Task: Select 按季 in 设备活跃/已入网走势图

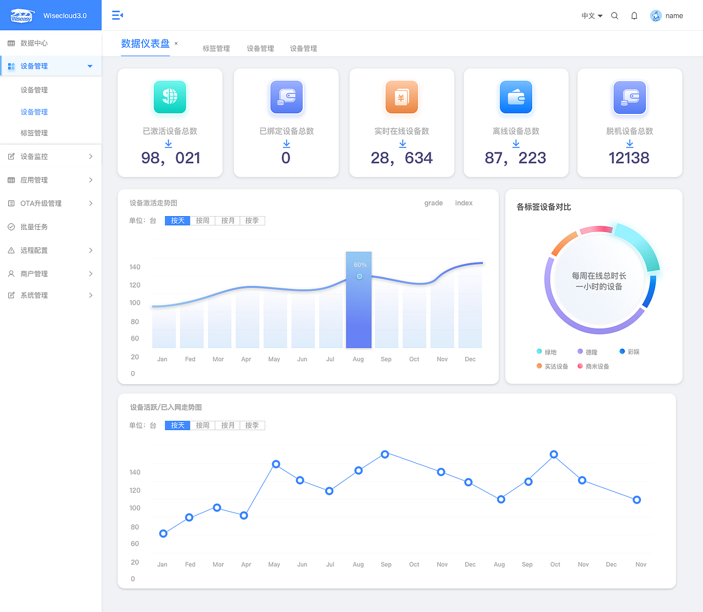Action: click(x=253, y=426)
